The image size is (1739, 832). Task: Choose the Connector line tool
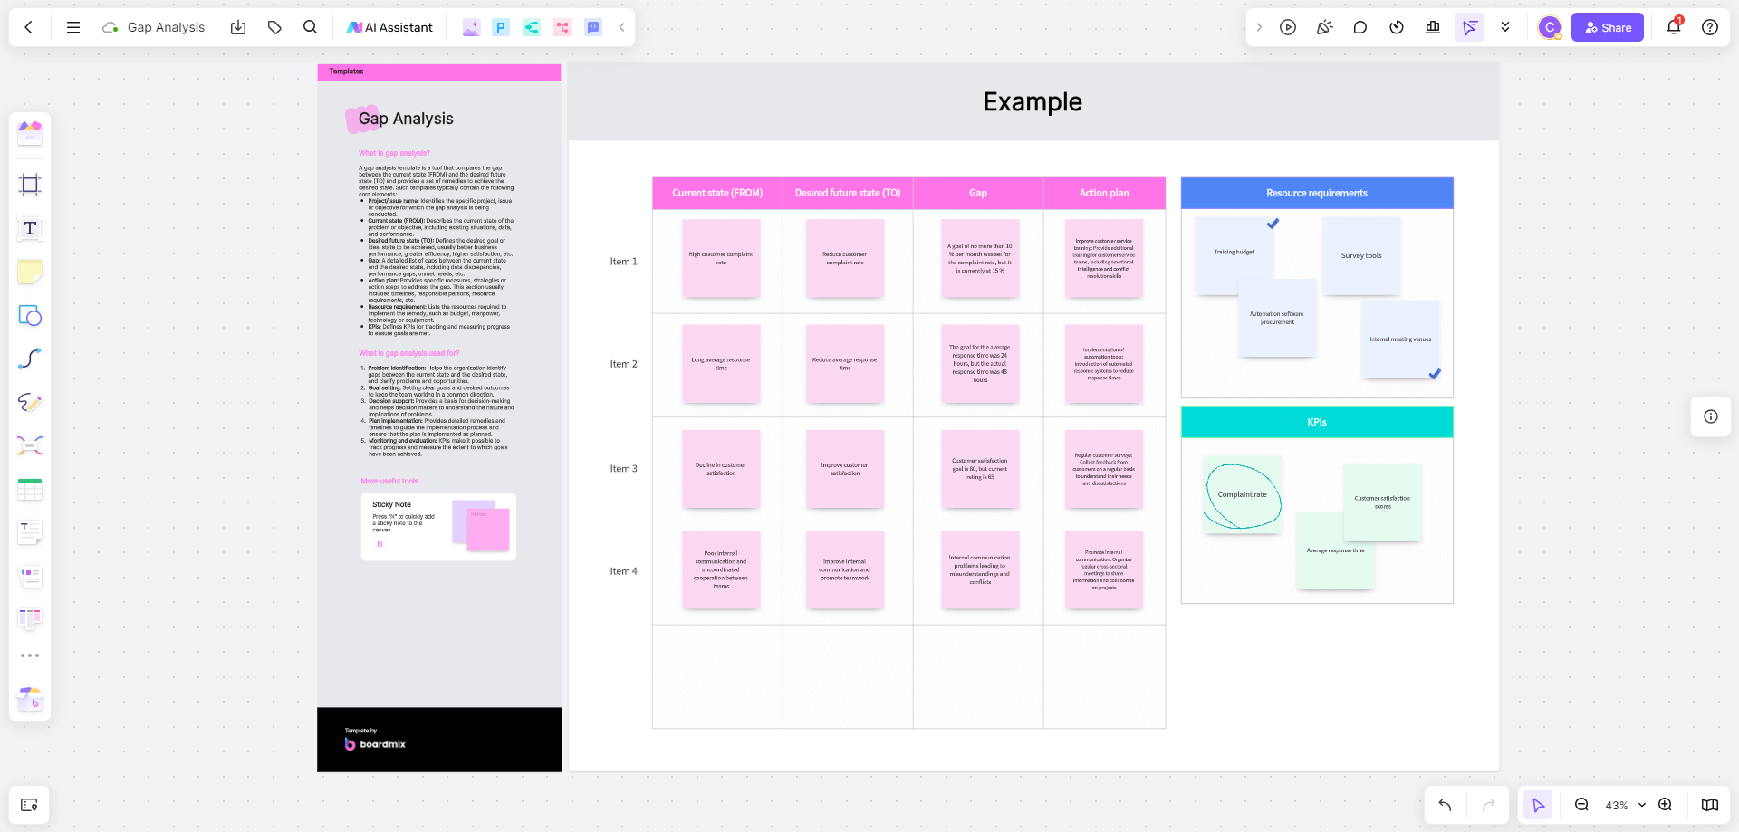click(x=30, y=359)
